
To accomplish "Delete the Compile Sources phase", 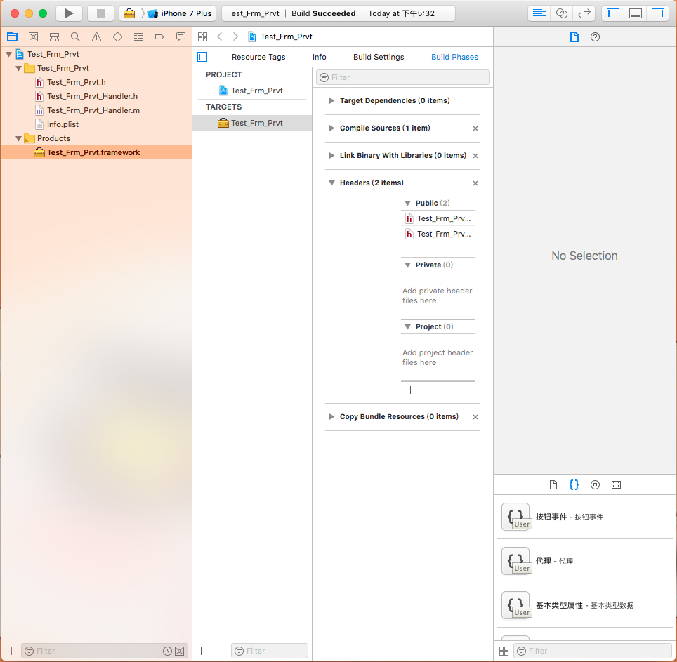I will (475, 128).
